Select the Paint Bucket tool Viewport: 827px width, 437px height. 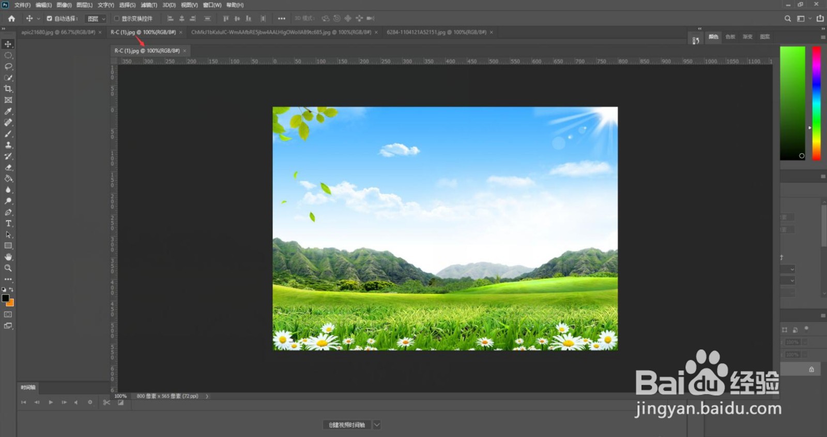pyautogui.click(x=8, y=179)
